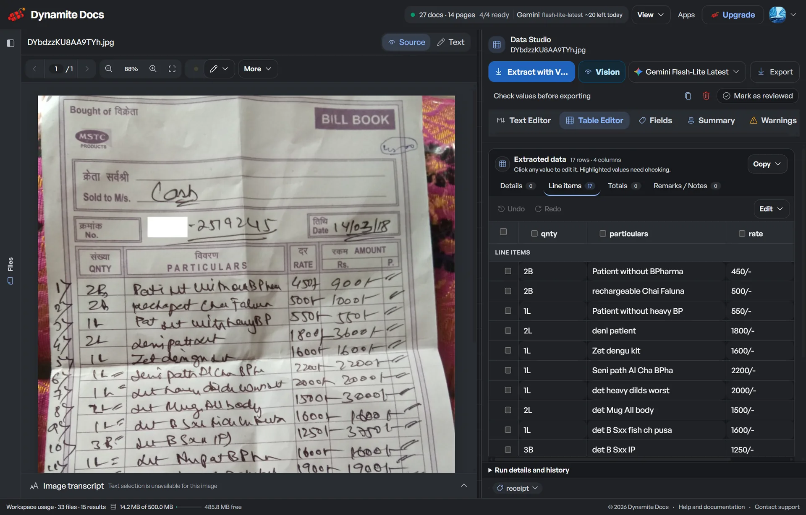Open the More toolbar dropdown

(x=258, y=69)
